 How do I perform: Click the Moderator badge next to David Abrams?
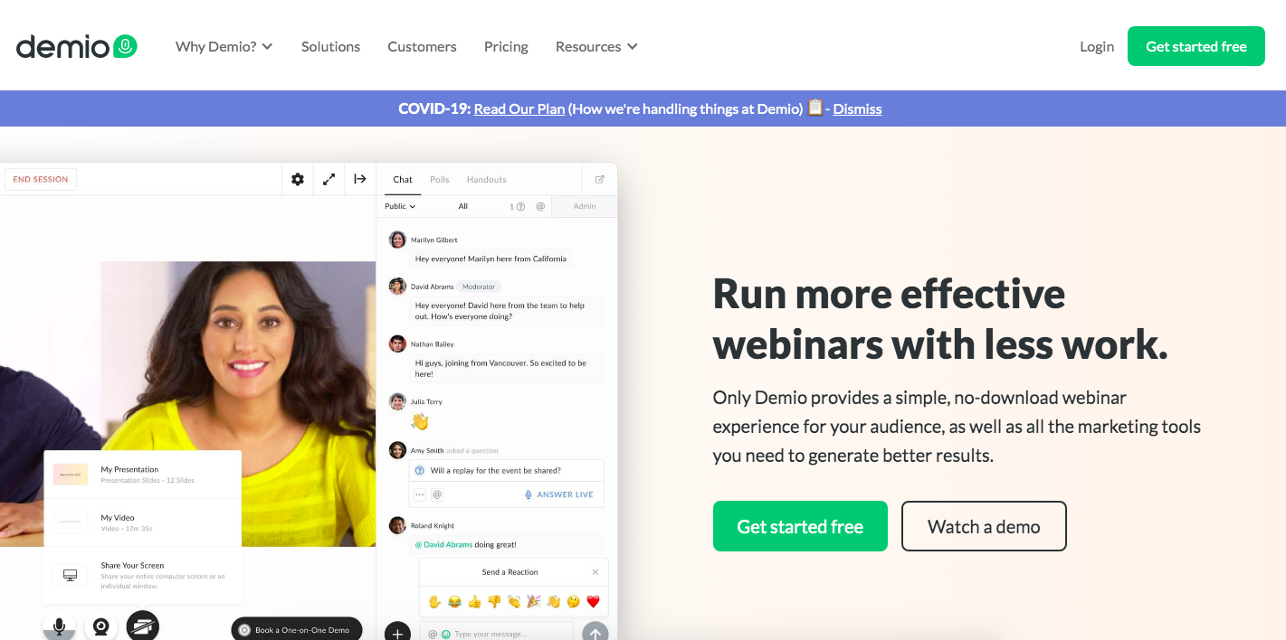pos(479,287)
